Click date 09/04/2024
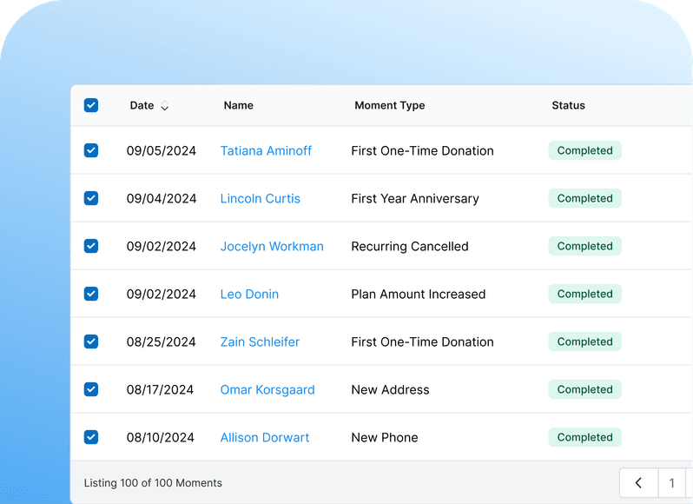 coord(162,198)
